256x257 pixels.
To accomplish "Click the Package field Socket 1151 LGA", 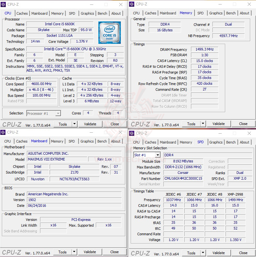I will tap(60, 35).
